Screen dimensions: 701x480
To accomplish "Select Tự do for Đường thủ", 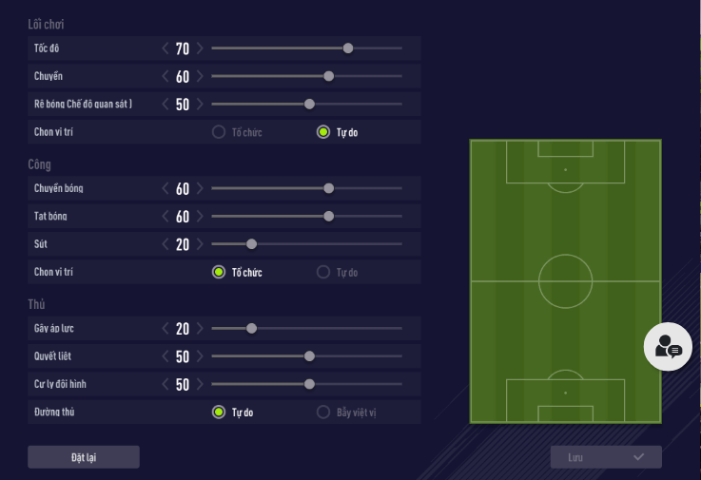I will tap(219, 413).
